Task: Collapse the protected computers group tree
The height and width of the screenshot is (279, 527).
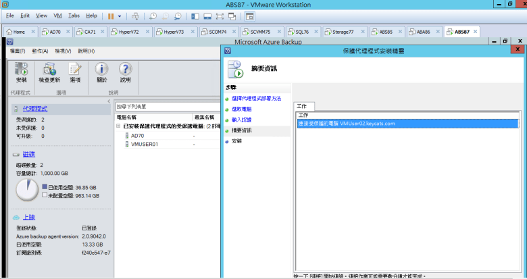Action: pyautogui.click(x=119, y=126)
